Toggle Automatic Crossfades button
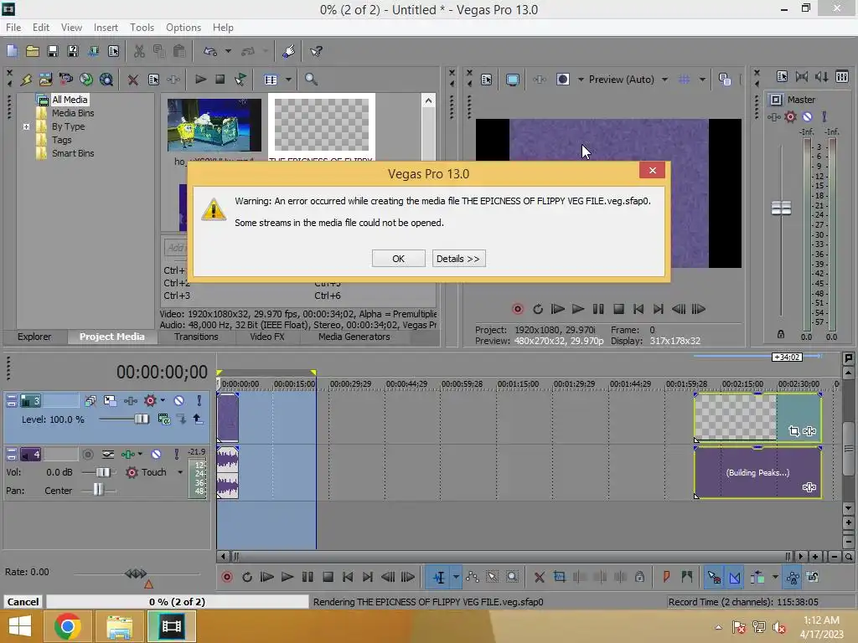This screenshot has width=858, height=643. pos(734,577)
